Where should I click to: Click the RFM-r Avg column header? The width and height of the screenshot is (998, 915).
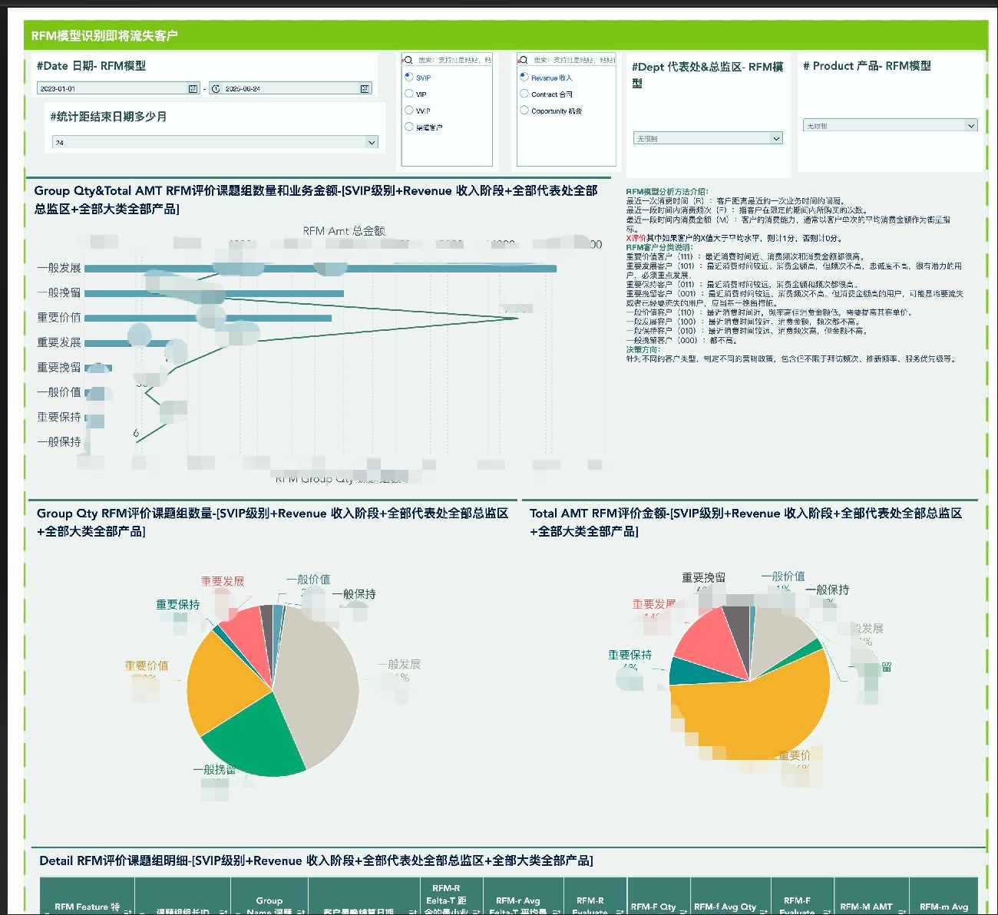tap(517, 901)
